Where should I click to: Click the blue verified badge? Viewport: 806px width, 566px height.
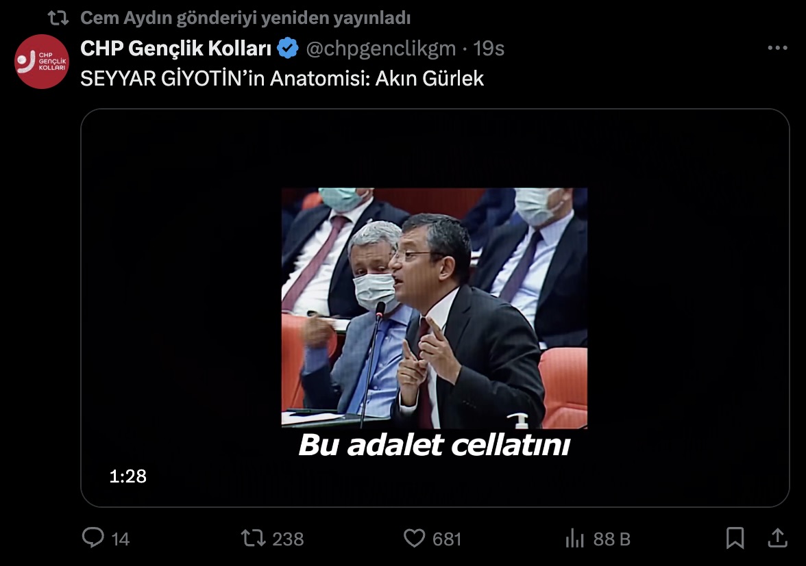288,48
